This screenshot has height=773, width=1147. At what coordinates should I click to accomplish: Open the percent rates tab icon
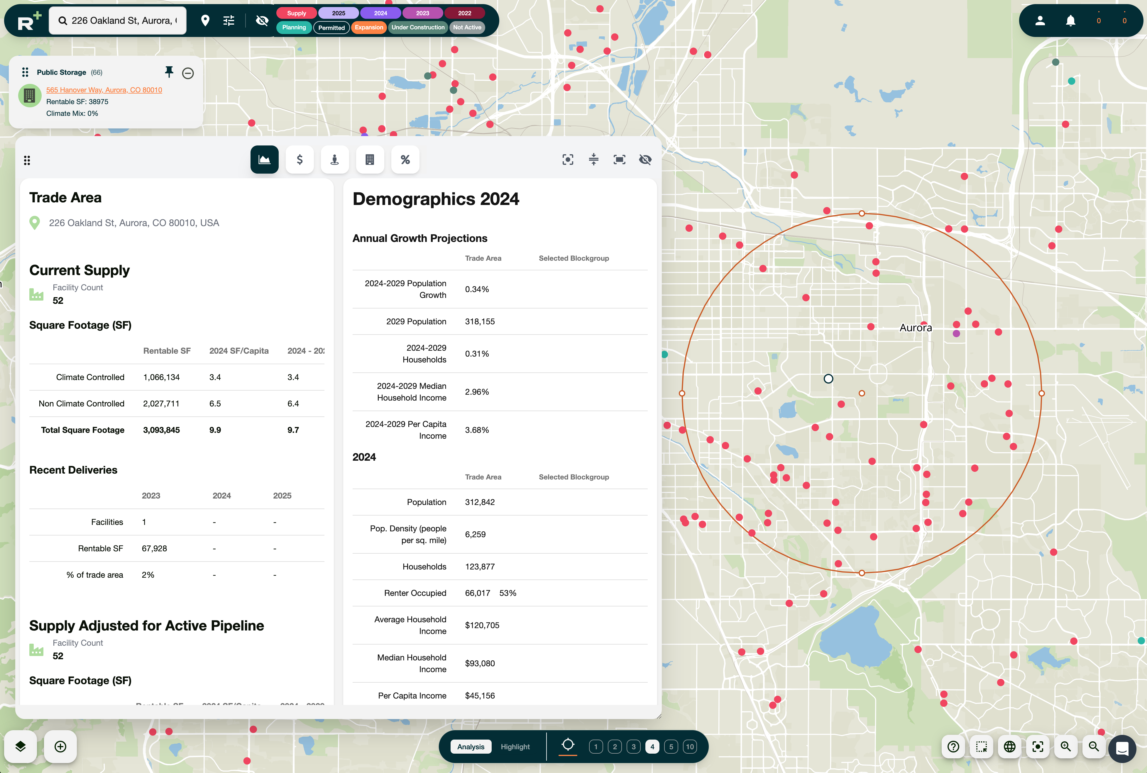(405, 160)
